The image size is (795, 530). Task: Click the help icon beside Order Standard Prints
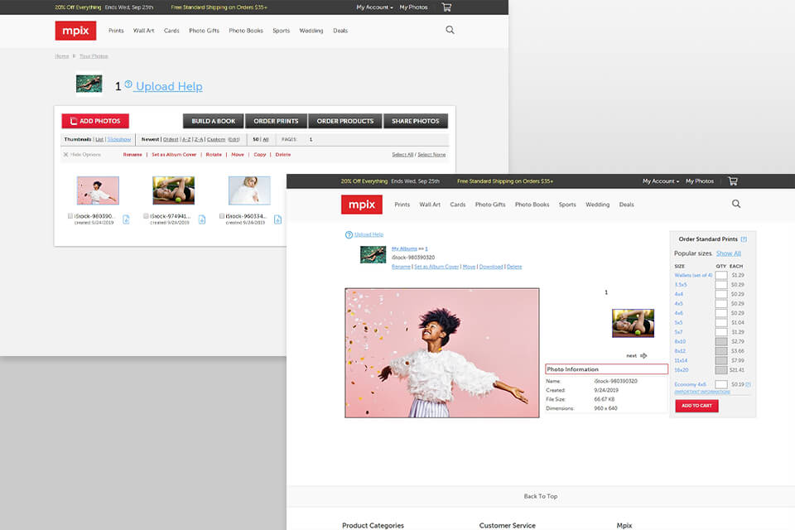tap(744, 238)
